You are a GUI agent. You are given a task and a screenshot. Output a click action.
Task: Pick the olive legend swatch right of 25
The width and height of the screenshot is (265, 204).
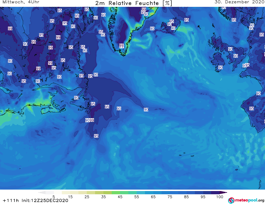91,192
